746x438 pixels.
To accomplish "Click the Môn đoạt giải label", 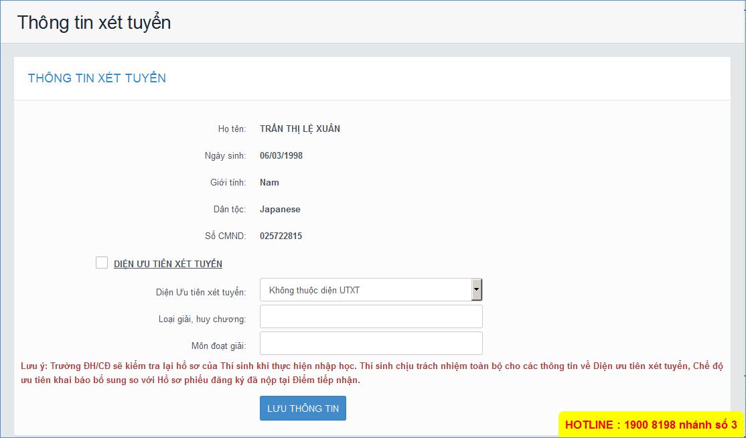I will (218, 346).
